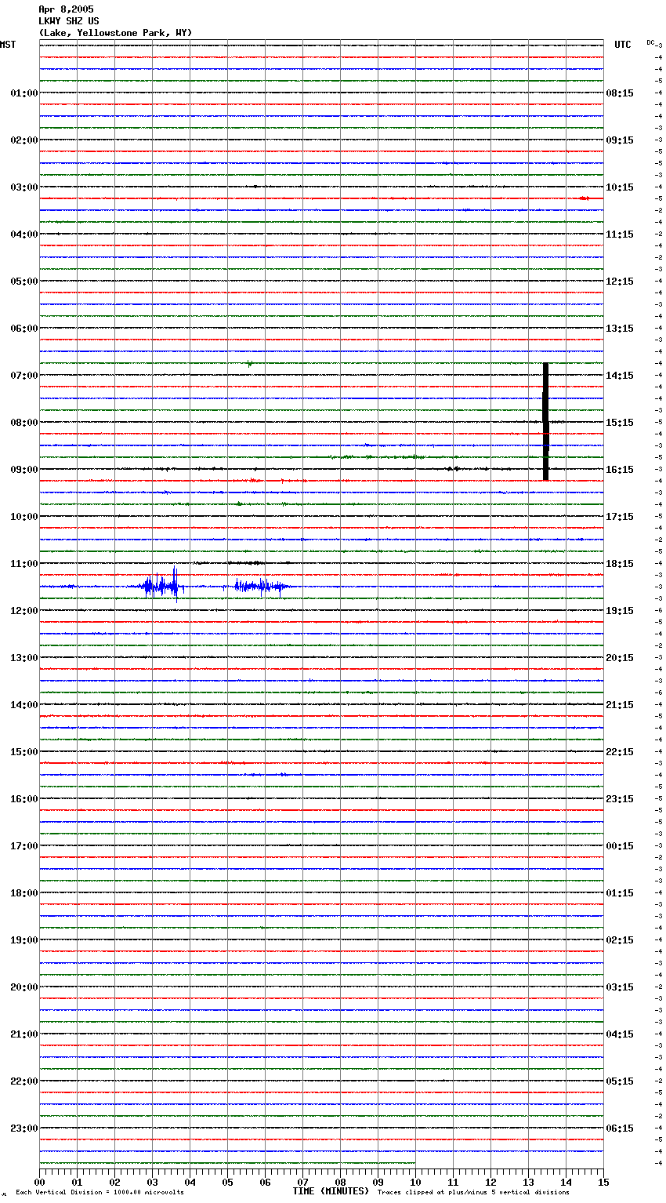Viewport: 666px width, 1203px height.
Task: Click the small green blip just above the 07:00 trace
Action: coord(249,363)
